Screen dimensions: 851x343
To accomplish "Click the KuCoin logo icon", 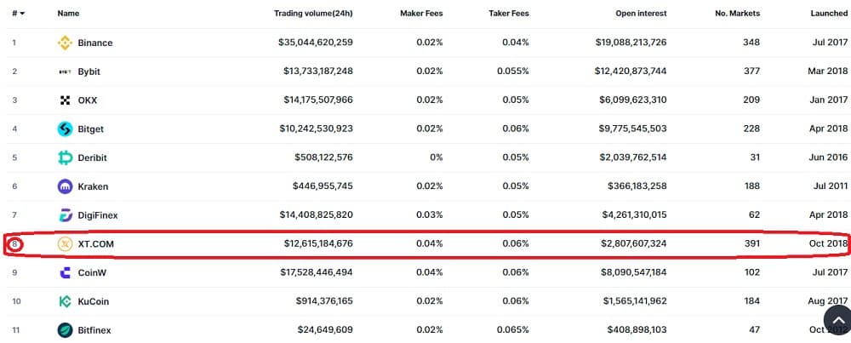I will (x=66, y=302).
